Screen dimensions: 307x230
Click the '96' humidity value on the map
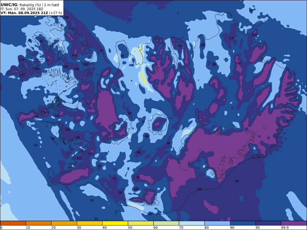pos(53,139)
